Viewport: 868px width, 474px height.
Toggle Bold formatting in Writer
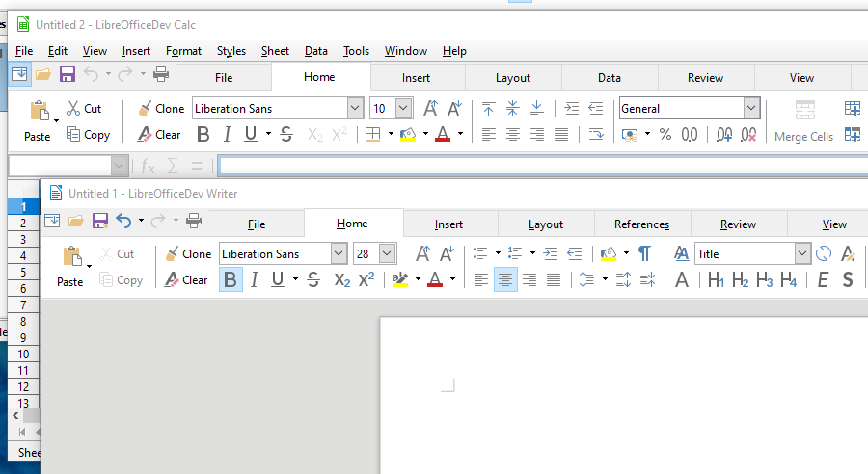(231, 280)
